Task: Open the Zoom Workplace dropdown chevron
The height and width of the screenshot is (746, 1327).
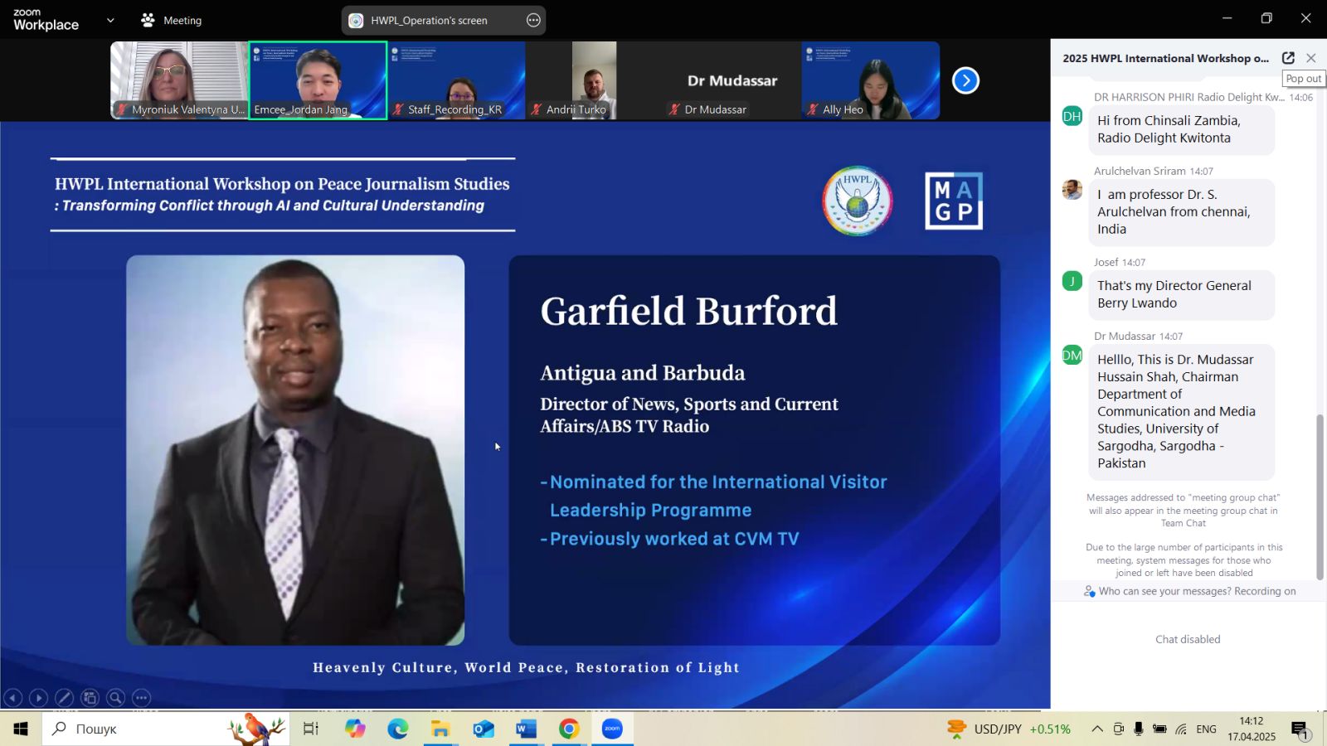Action: coord(110,20)
